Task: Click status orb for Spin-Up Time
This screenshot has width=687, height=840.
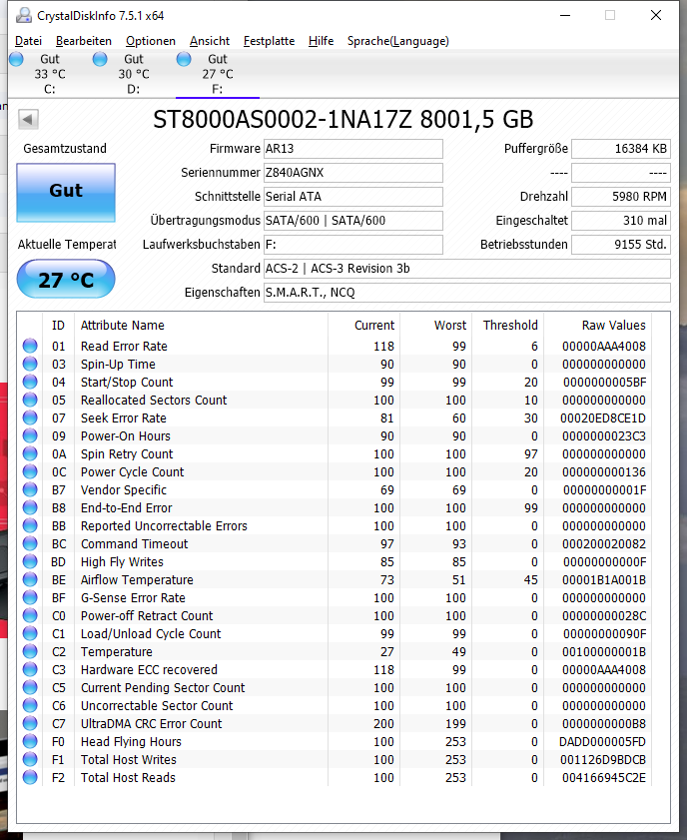Action: click(30, 365)
